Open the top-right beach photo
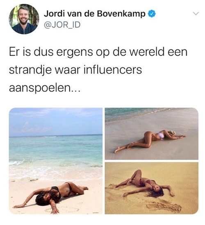Image resolution: width=205 pixels, height=225 pixels. coord(152,134)
